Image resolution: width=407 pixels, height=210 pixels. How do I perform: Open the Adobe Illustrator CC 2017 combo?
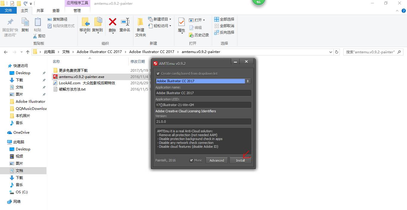point(203,81)
